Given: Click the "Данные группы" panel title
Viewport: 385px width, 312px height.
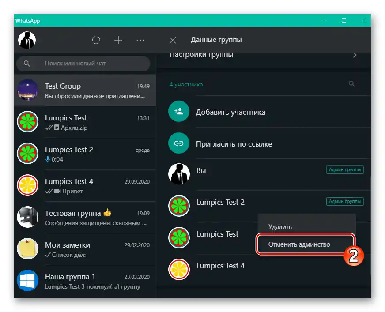Looking at the screenshot, I should click(216, 40).
